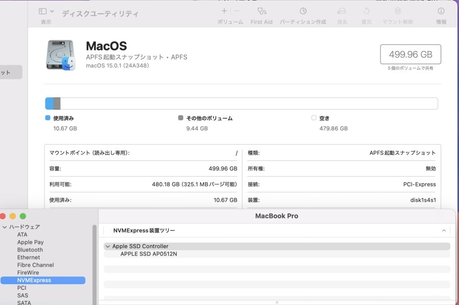Select Apple Pay in the hardware list
Viewport: 459px width, 305px height.
click(x=31, y=242)
